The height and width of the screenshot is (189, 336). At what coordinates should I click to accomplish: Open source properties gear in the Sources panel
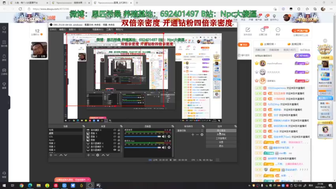coord(98,155)
